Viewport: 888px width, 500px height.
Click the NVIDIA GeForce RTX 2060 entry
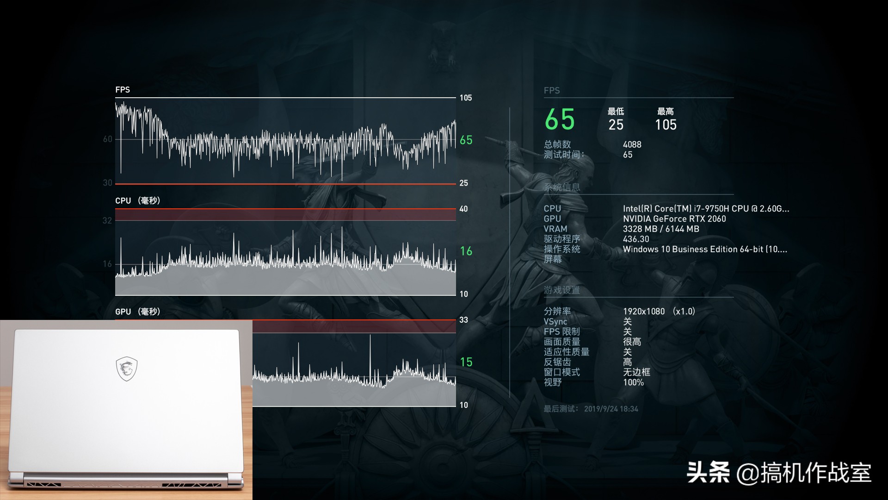point(674,219)
